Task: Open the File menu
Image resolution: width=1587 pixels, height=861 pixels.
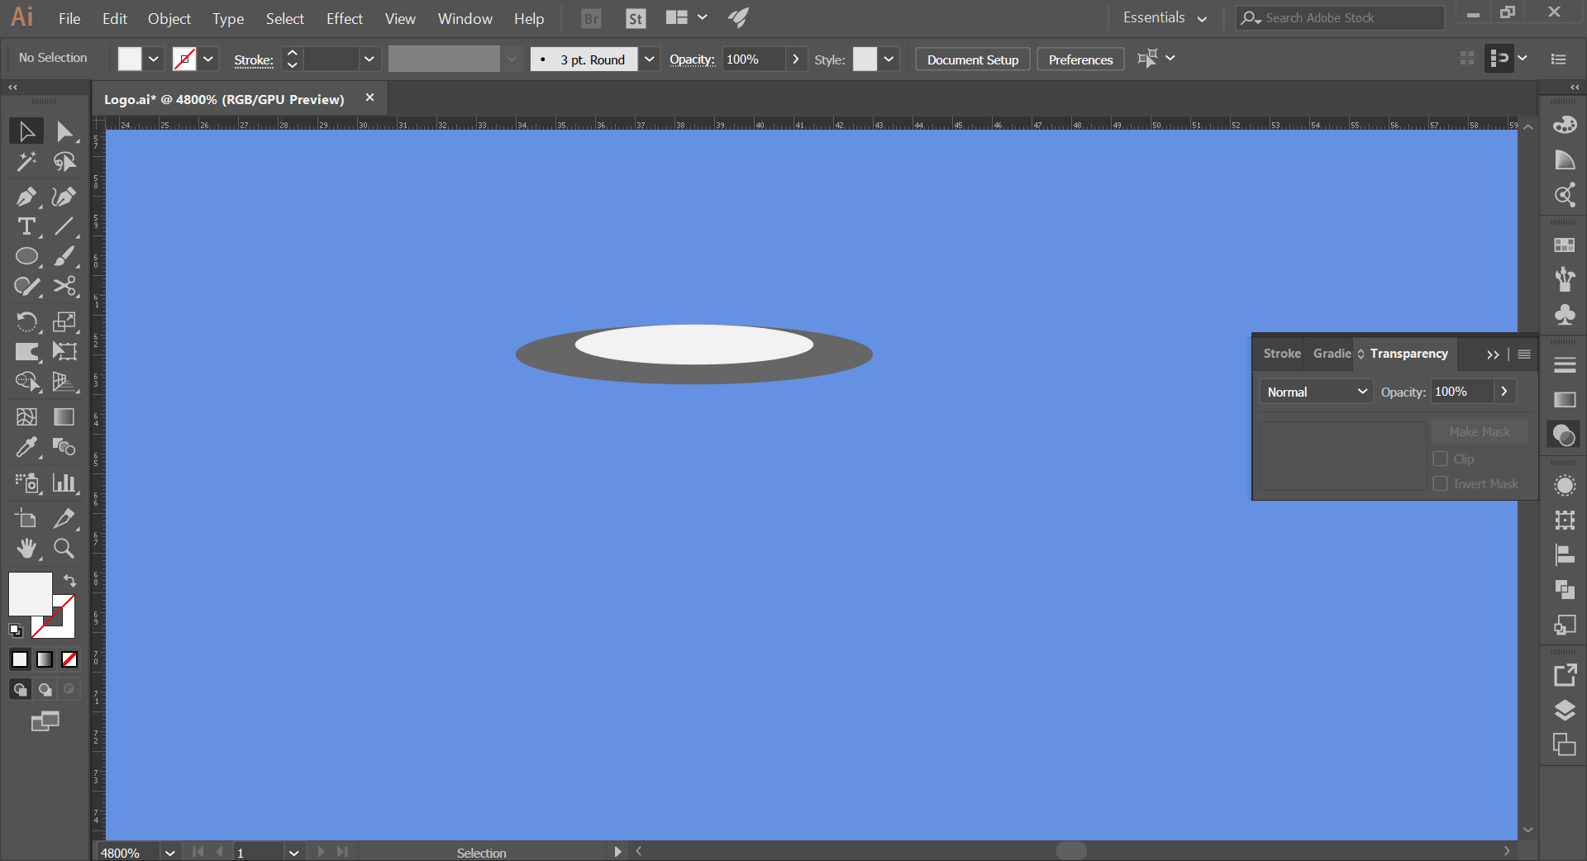Action: [69, 18]
